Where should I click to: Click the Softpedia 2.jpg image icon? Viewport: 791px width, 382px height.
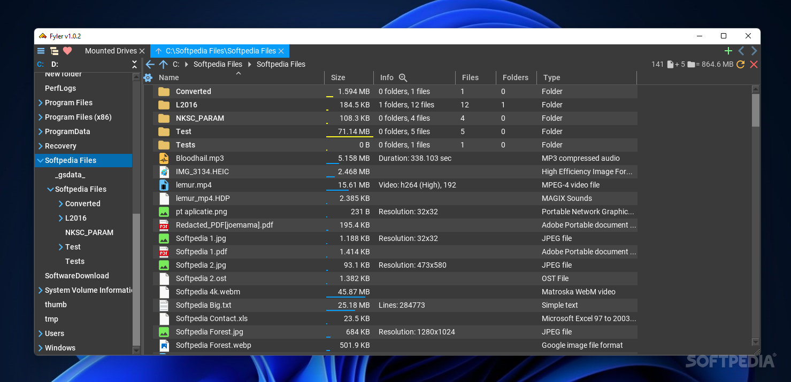pyautogui.click(x=164, y=265)
